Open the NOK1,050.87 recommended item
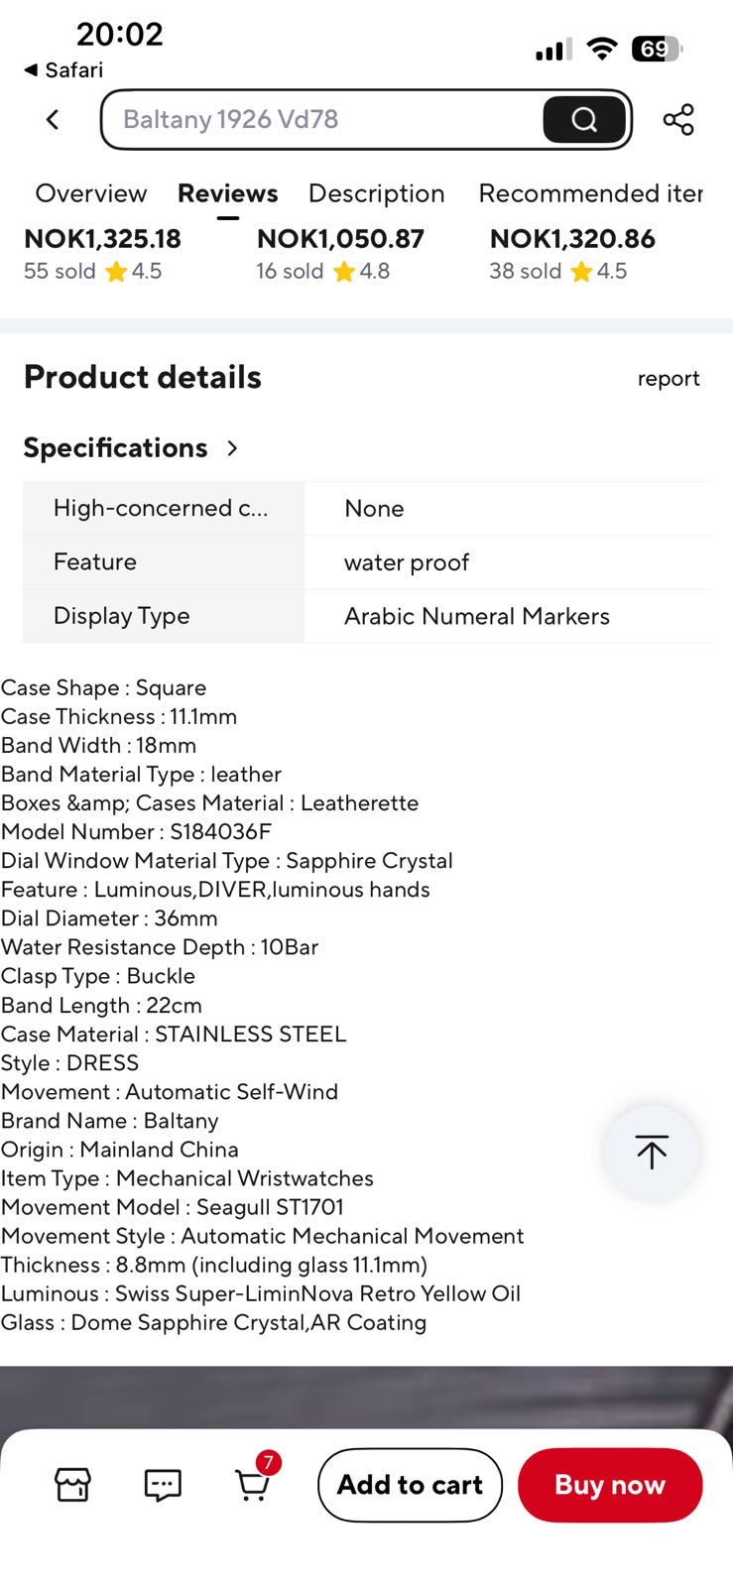Viewport: 733px width, 1587px height. [x=339, y=253]
